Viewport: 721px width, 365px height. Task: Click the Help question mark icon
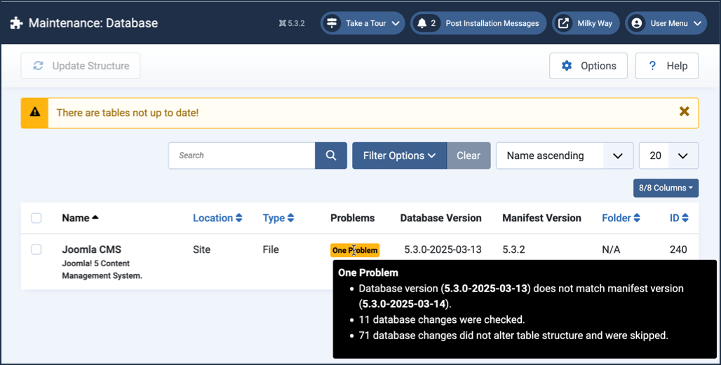coord(652,66)
